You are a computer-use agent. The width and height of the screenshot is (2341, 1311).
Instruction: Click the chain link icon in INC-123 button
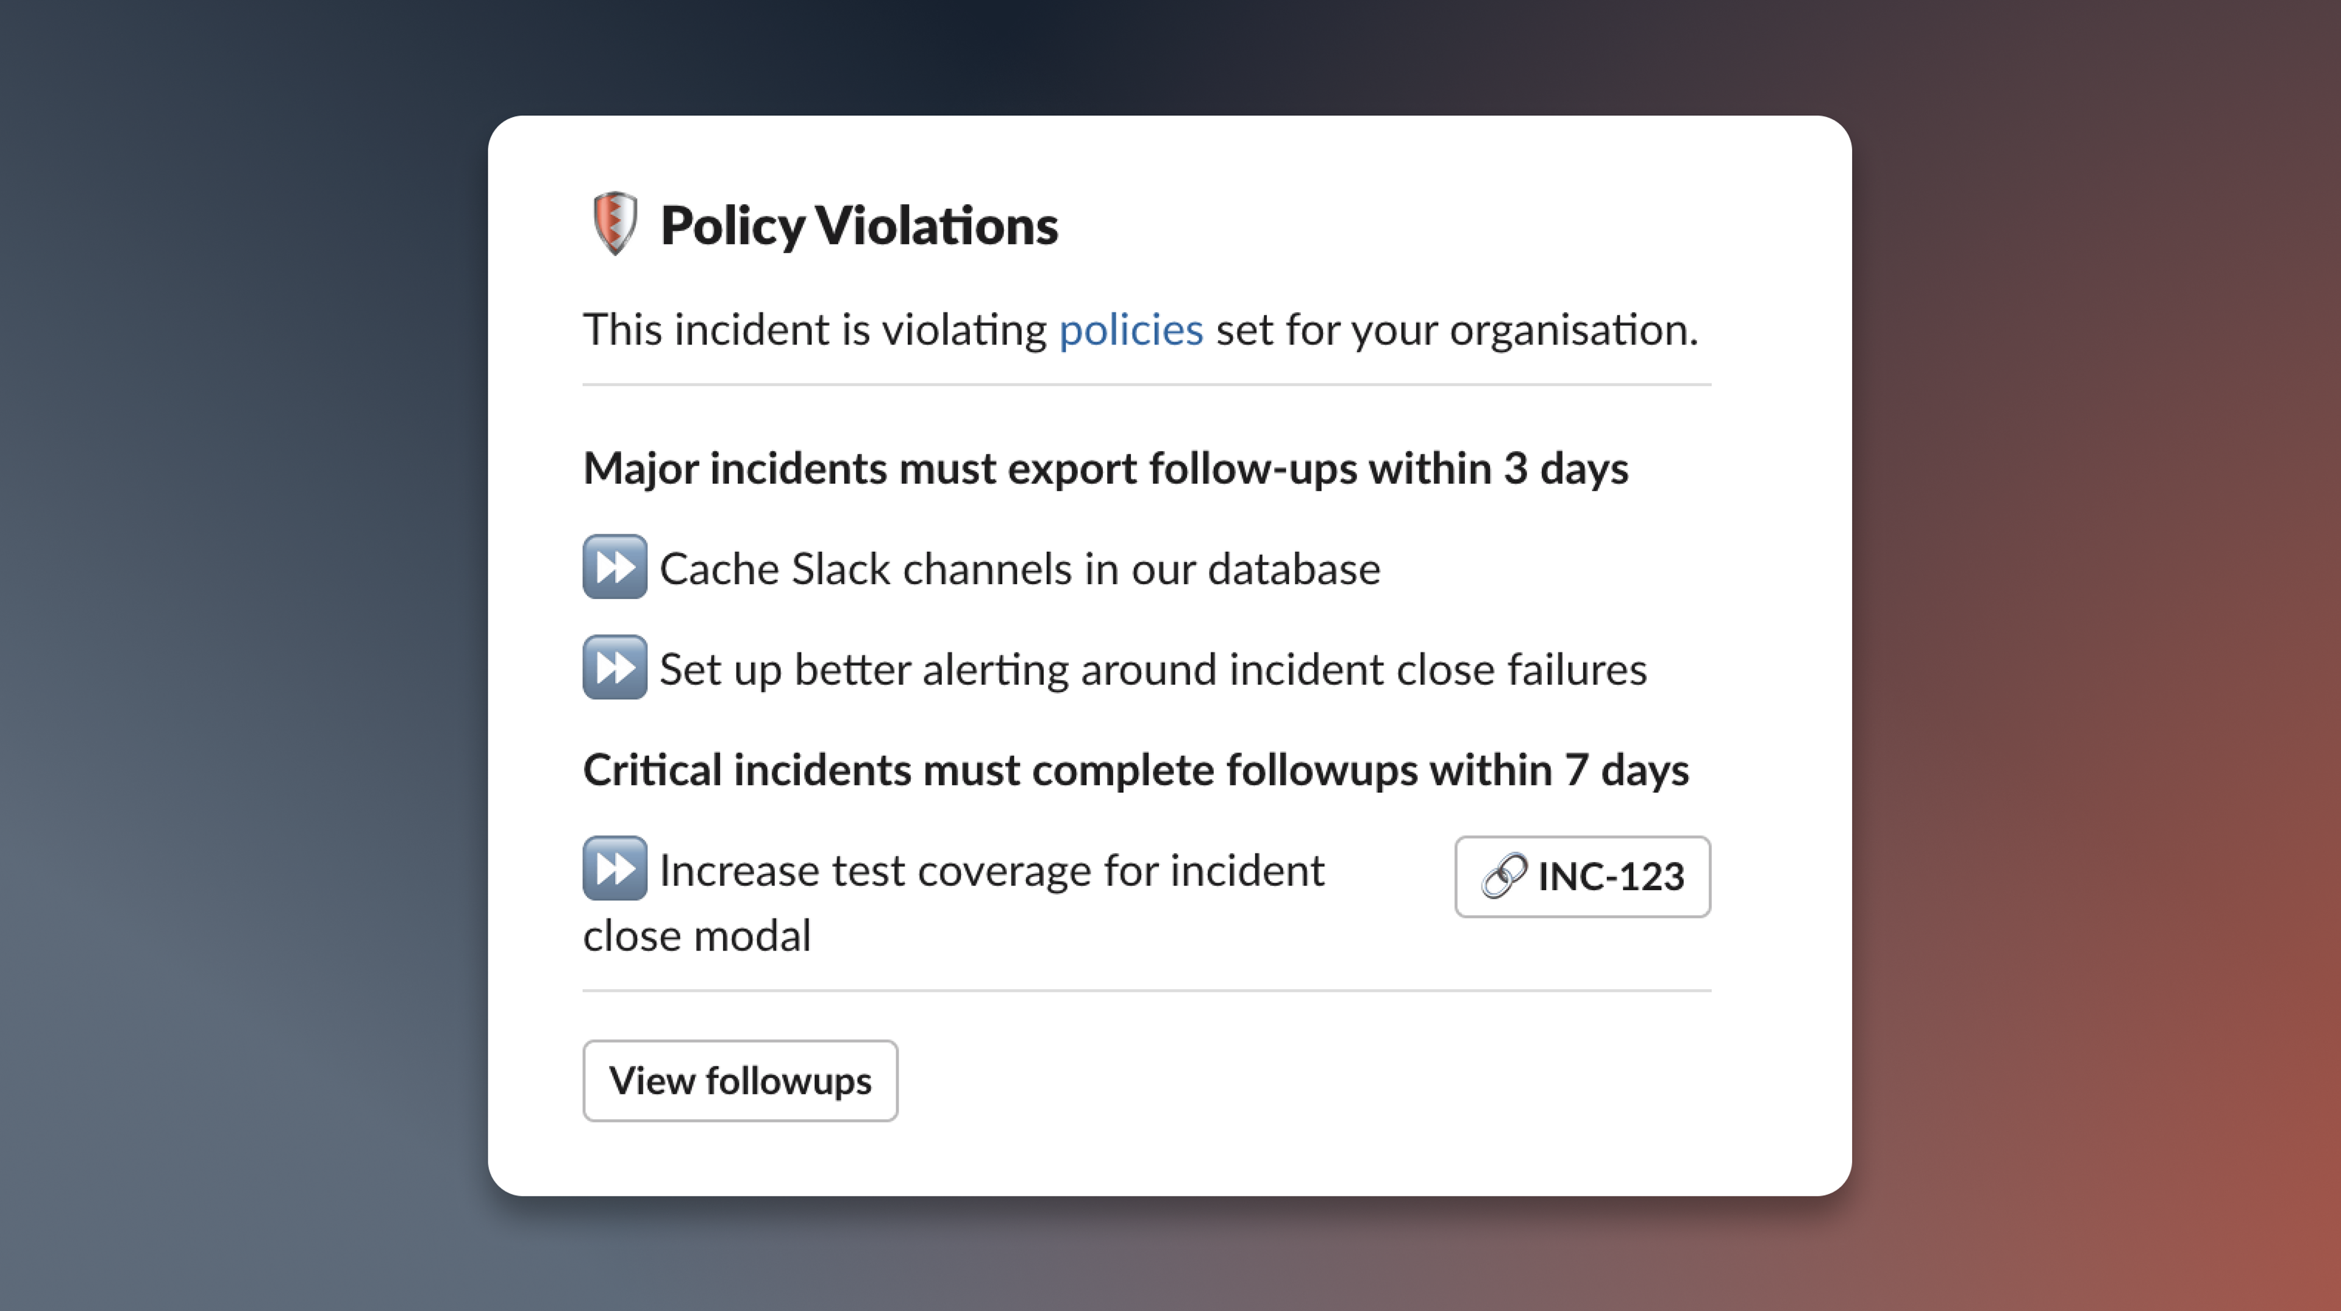[x=1504, y=876]
